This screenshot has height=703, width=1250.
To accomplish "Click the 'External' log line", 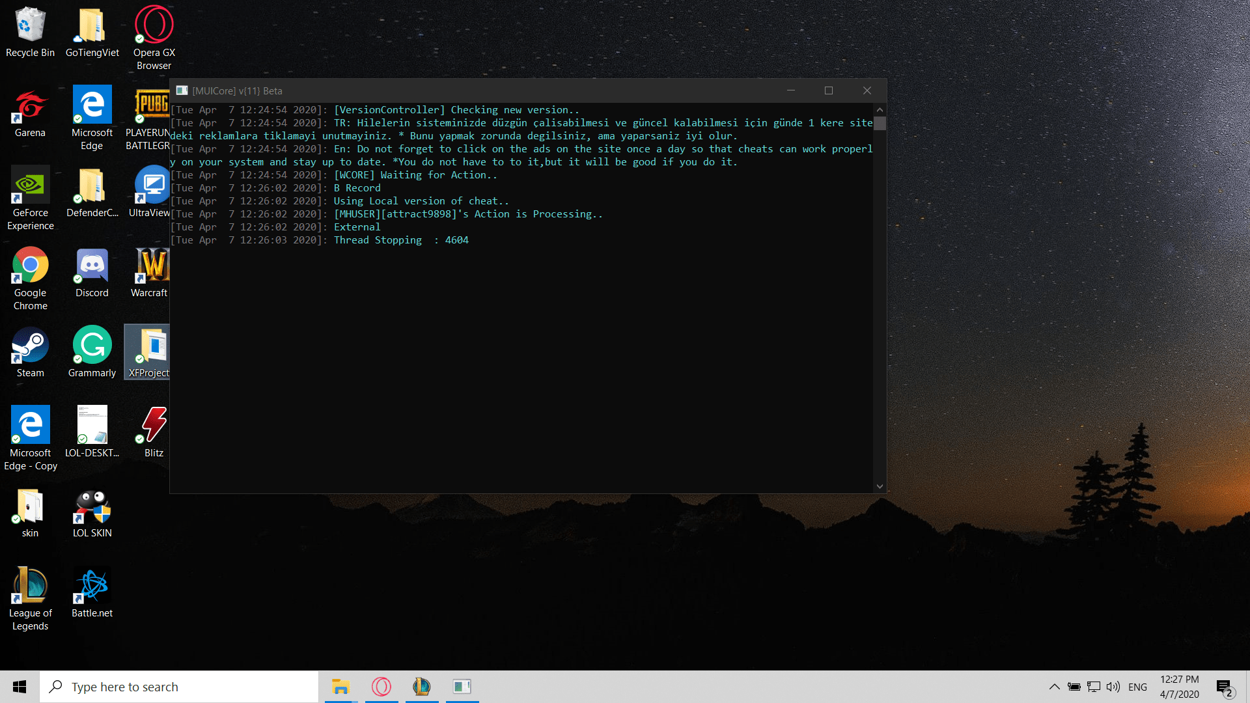I will 357,227.
